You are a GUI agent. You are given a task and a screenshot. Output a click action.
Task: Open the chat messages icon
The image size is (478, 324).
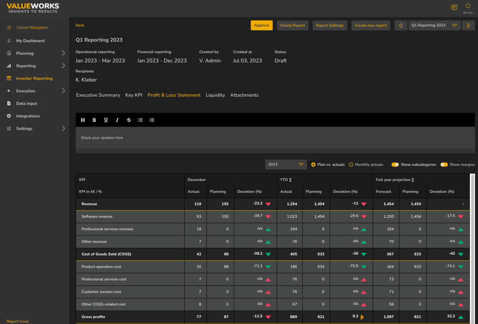pos(454,8)
